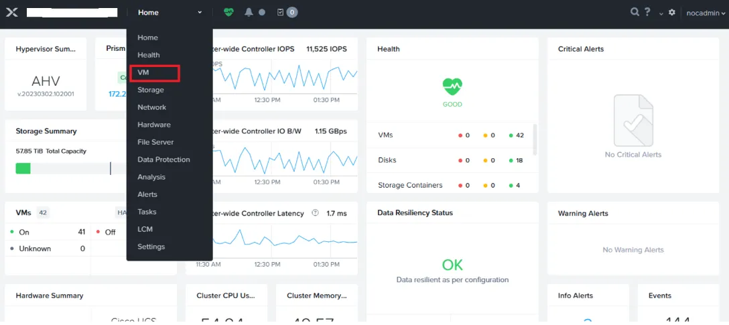Click the hypervisor version v.20230302.102001 text
The width and height of the screenshot is (729, 325).
[46, 93]
